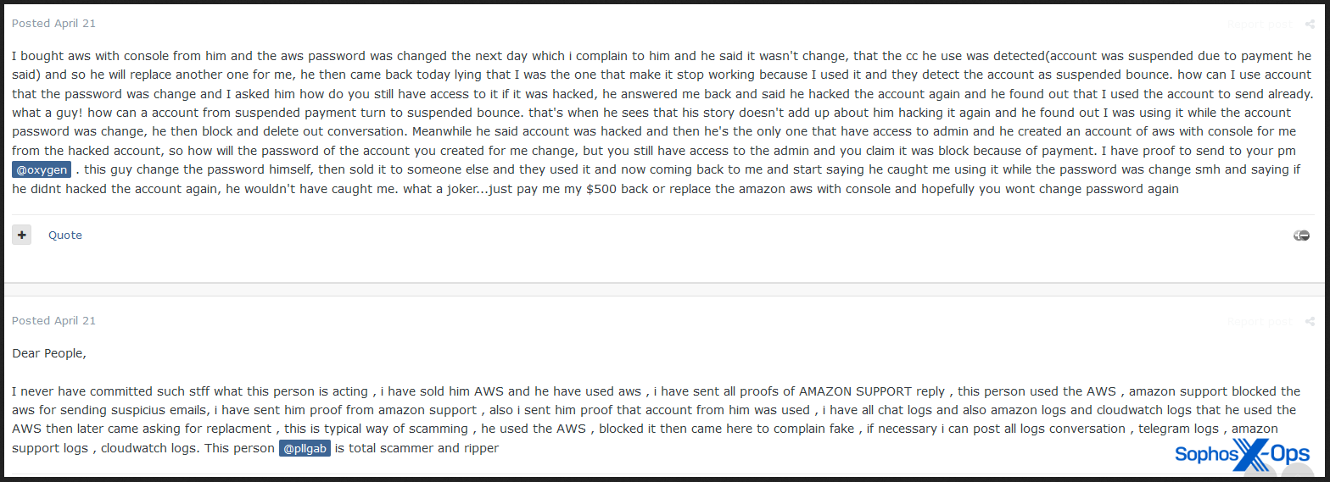Click the share icon on the first post
The height and width of the screenshot is (482, 1330).
[1310, 25]
